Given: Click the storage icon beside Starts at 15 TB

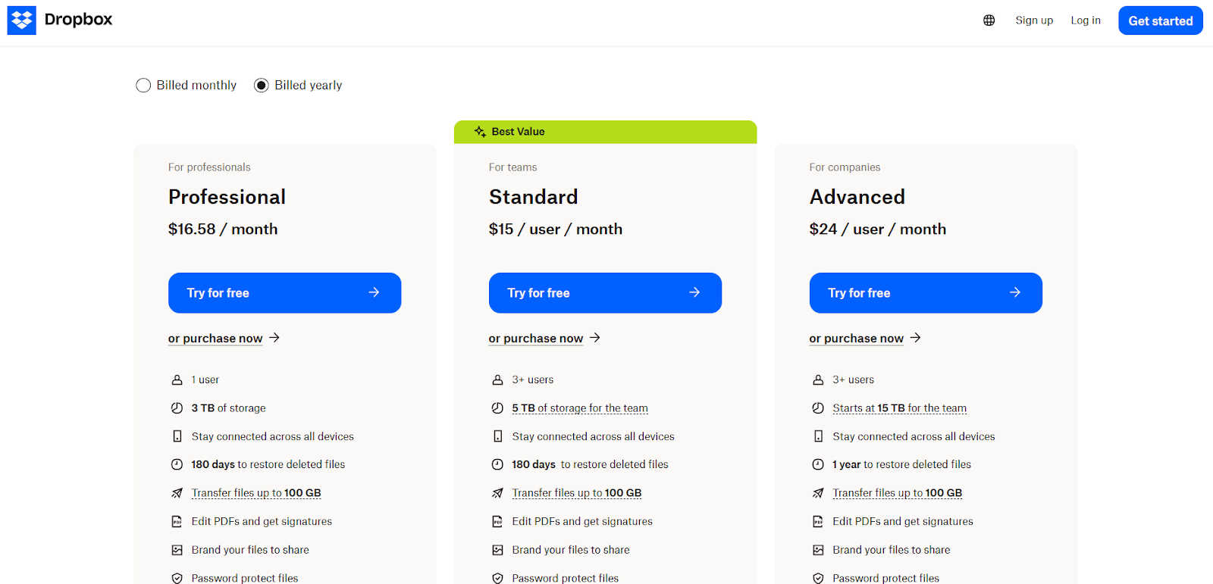Looking at the screenshot, I should coord(818,408).
